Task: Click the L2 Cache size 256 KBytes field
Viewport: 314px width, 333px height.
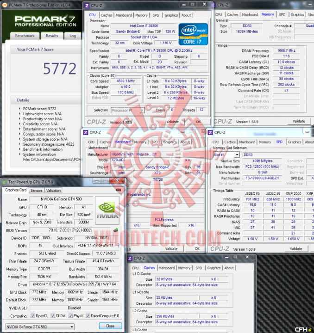Action: point(176,316)
